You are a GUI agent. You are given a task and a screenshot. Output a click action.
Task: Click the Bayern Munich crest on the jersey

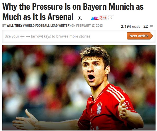coord(99,110)
